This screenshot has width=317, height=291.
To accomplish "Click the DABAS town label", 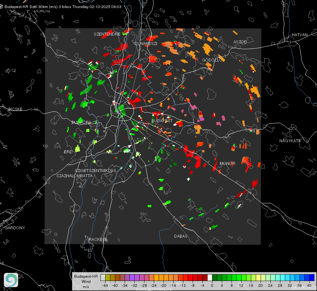I will pos(181,236).
